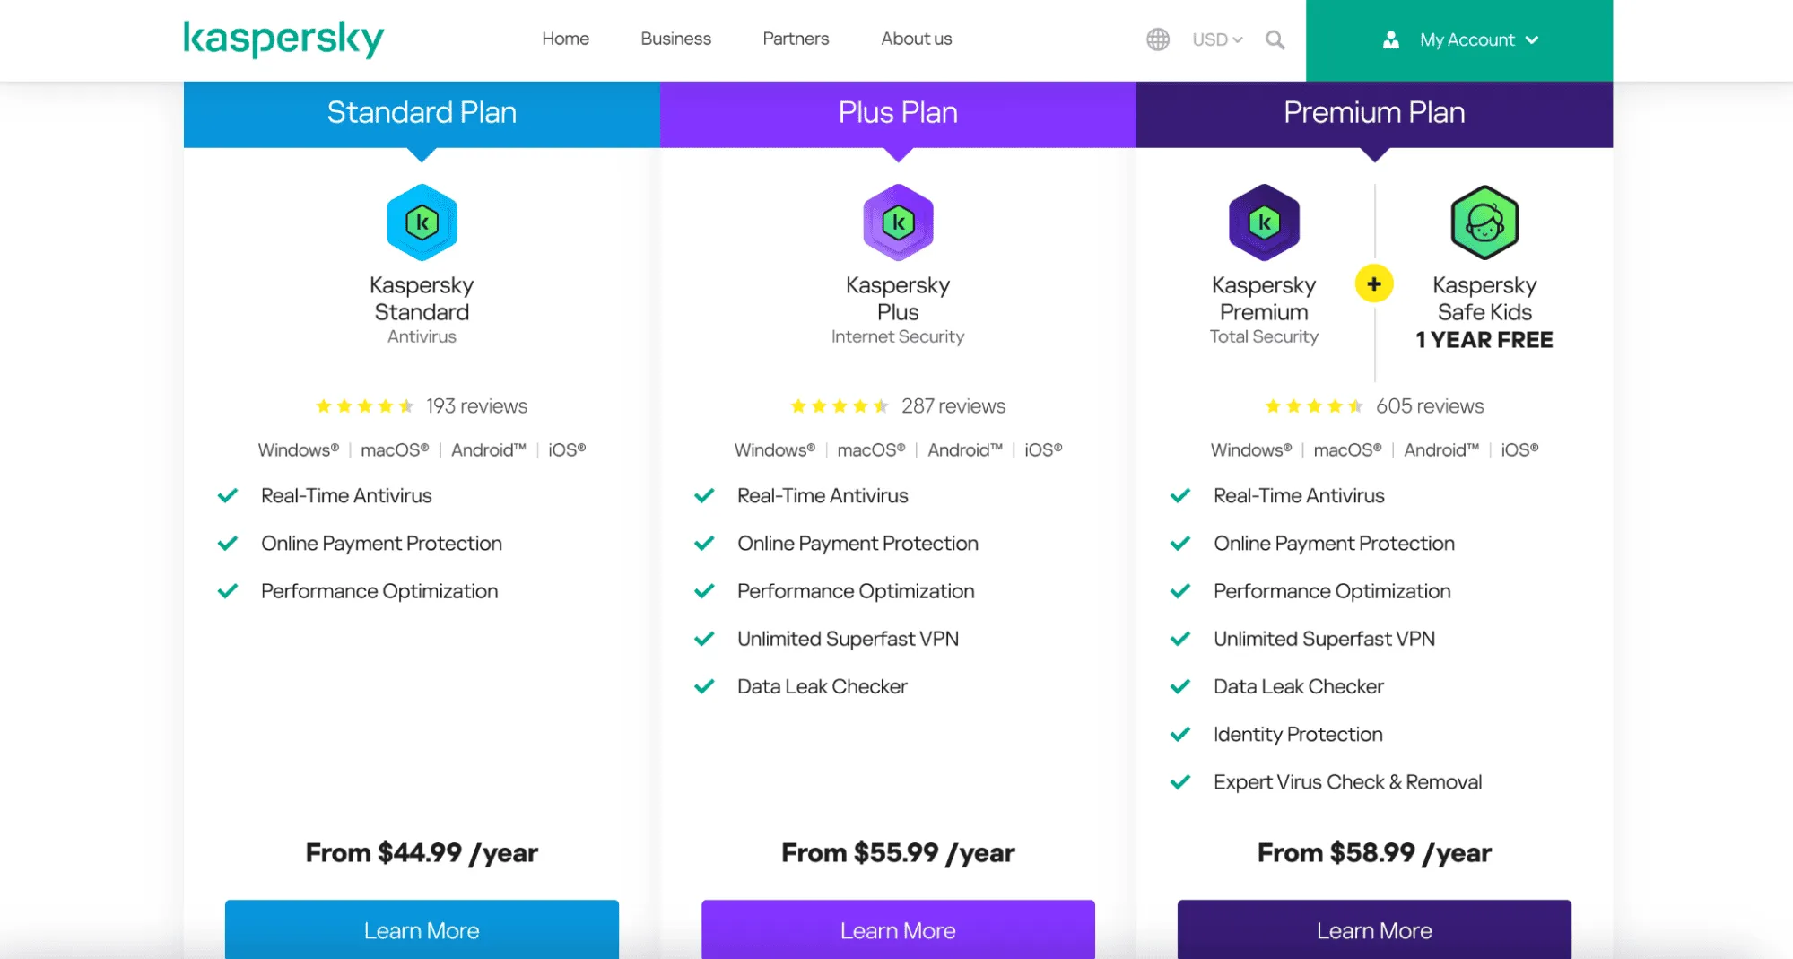The image size is (1793, 959).
Task: Click the Kaspersky Premium hexagon badge
Action: pyautogui.click(x=1264, y=222)
